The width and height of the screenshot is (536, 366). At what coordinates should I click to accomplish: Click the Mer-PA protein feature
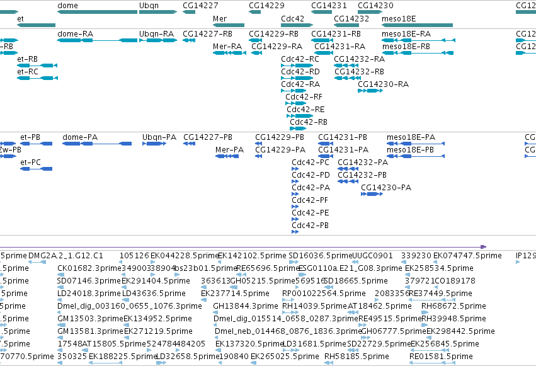tap(227, 156)
